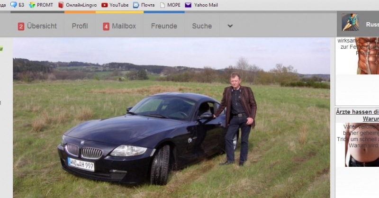
Task: Switch to the Profil tab
Action: pos(80,26)
